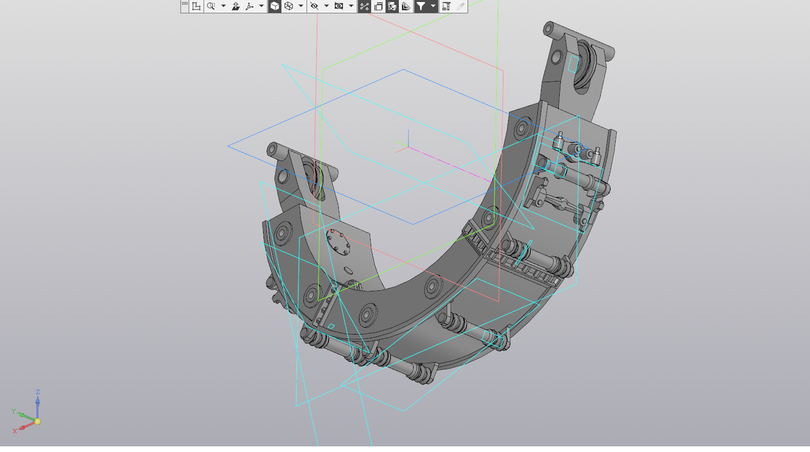Switch to wireframe cube display mode

click(289, 6)
